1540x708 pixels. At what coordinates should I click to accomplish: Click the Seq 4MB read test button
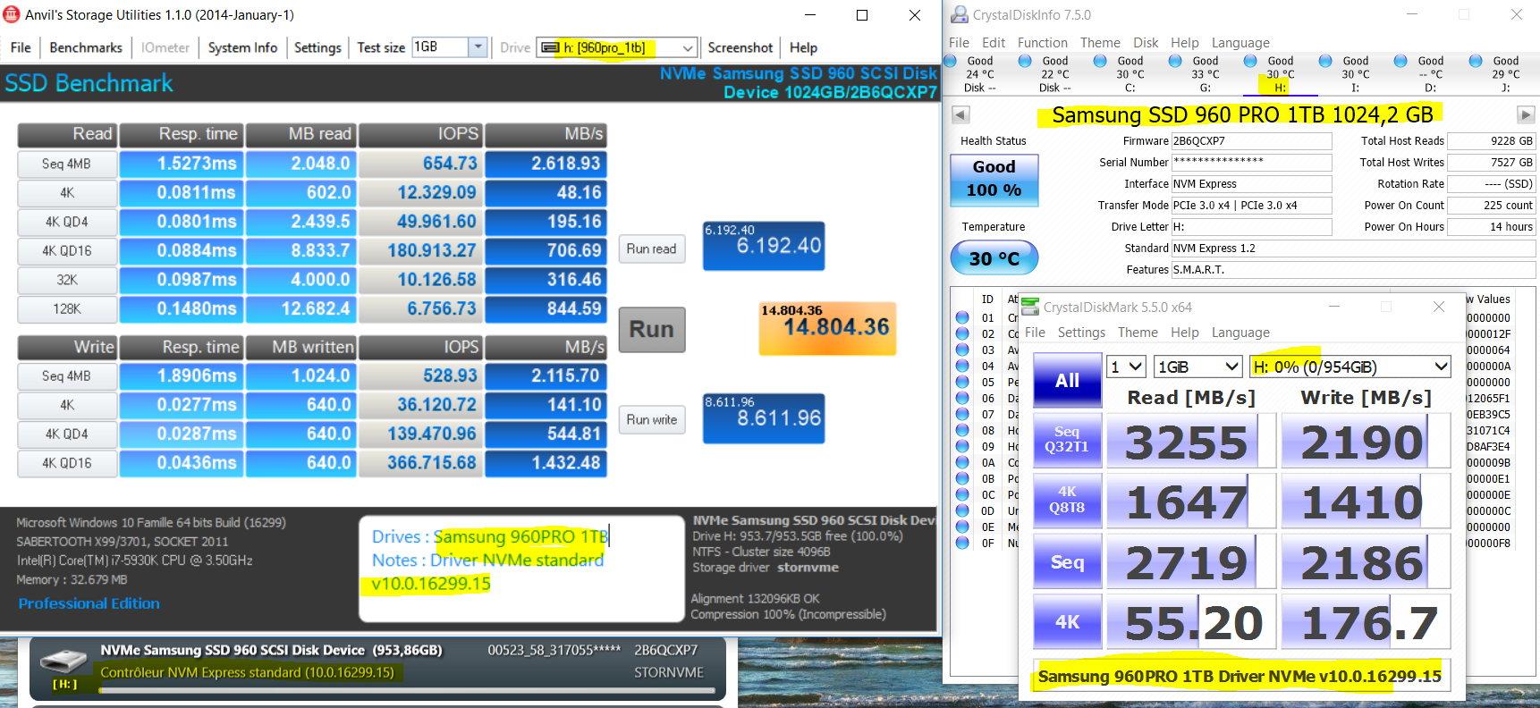click(x=67, y=164)
